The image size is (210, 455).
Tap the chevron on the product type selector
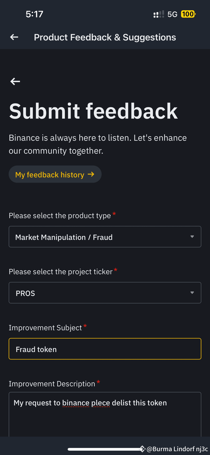tap(192, 236)
